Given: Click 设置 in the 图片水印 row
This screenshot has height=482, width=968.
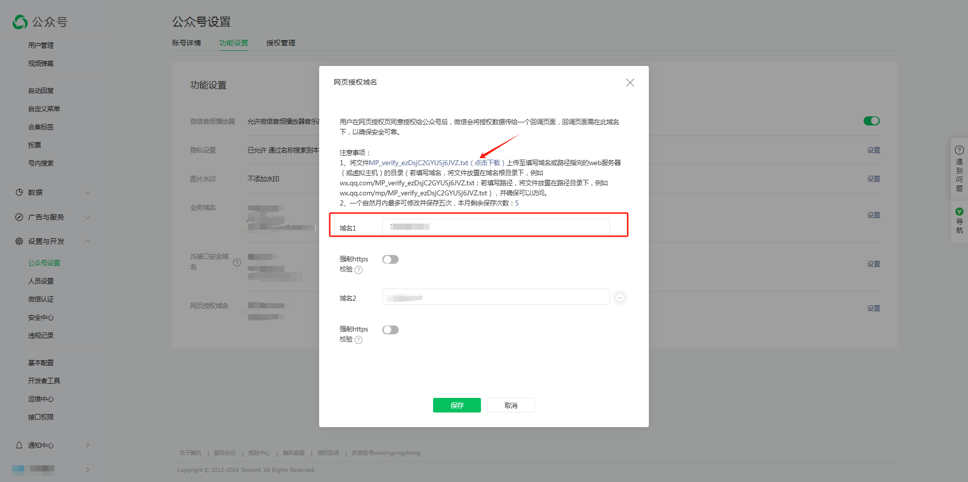Looking at the screenshot, I should click(874, 179).
